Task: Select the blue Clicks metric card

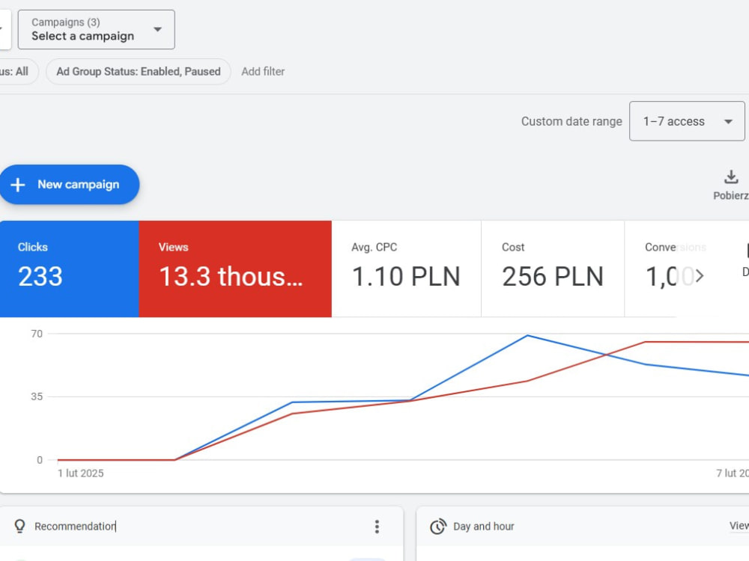Action: point(69,269)
